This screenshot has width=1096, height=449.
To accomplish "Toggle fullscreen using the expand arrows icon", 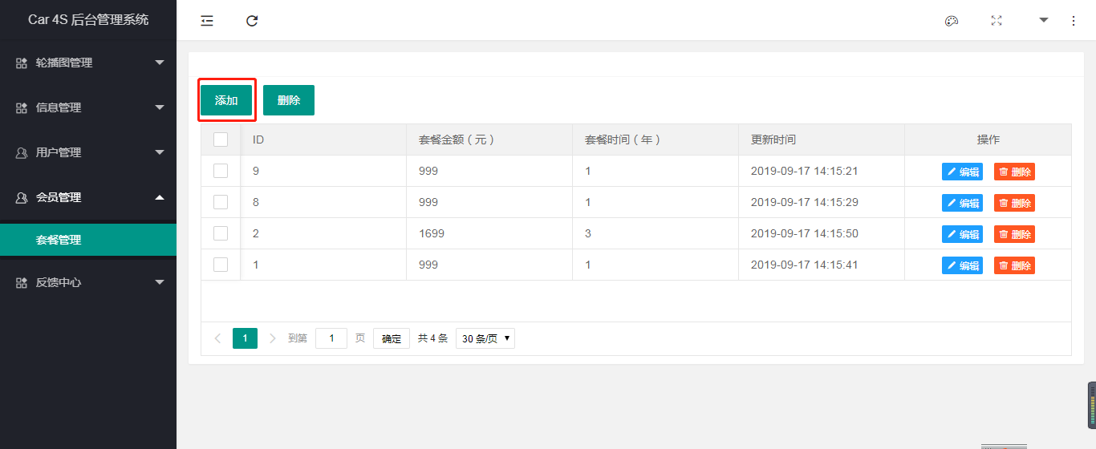I will (997, 20).
